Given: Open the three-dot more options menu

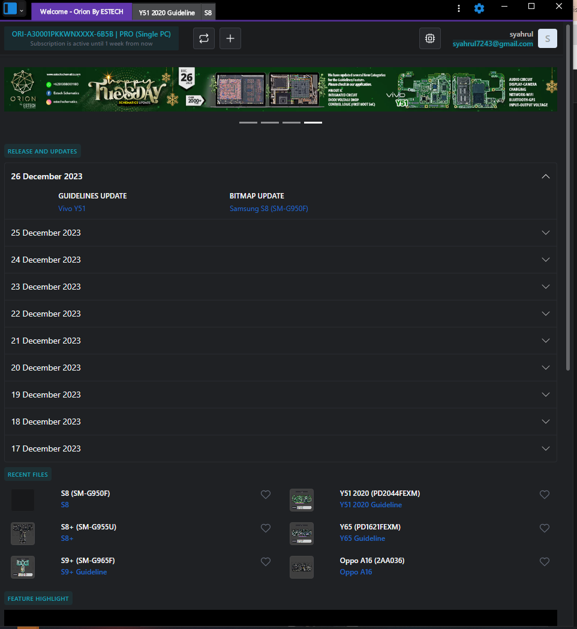Looking at the screenshot, I should [459, 8].
